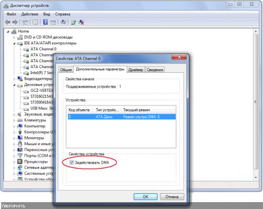Image resolution: width=263 pixels, height=209 pixels.
Task: Switch to the Драйвер tab
Action: (x=136, y=70)
